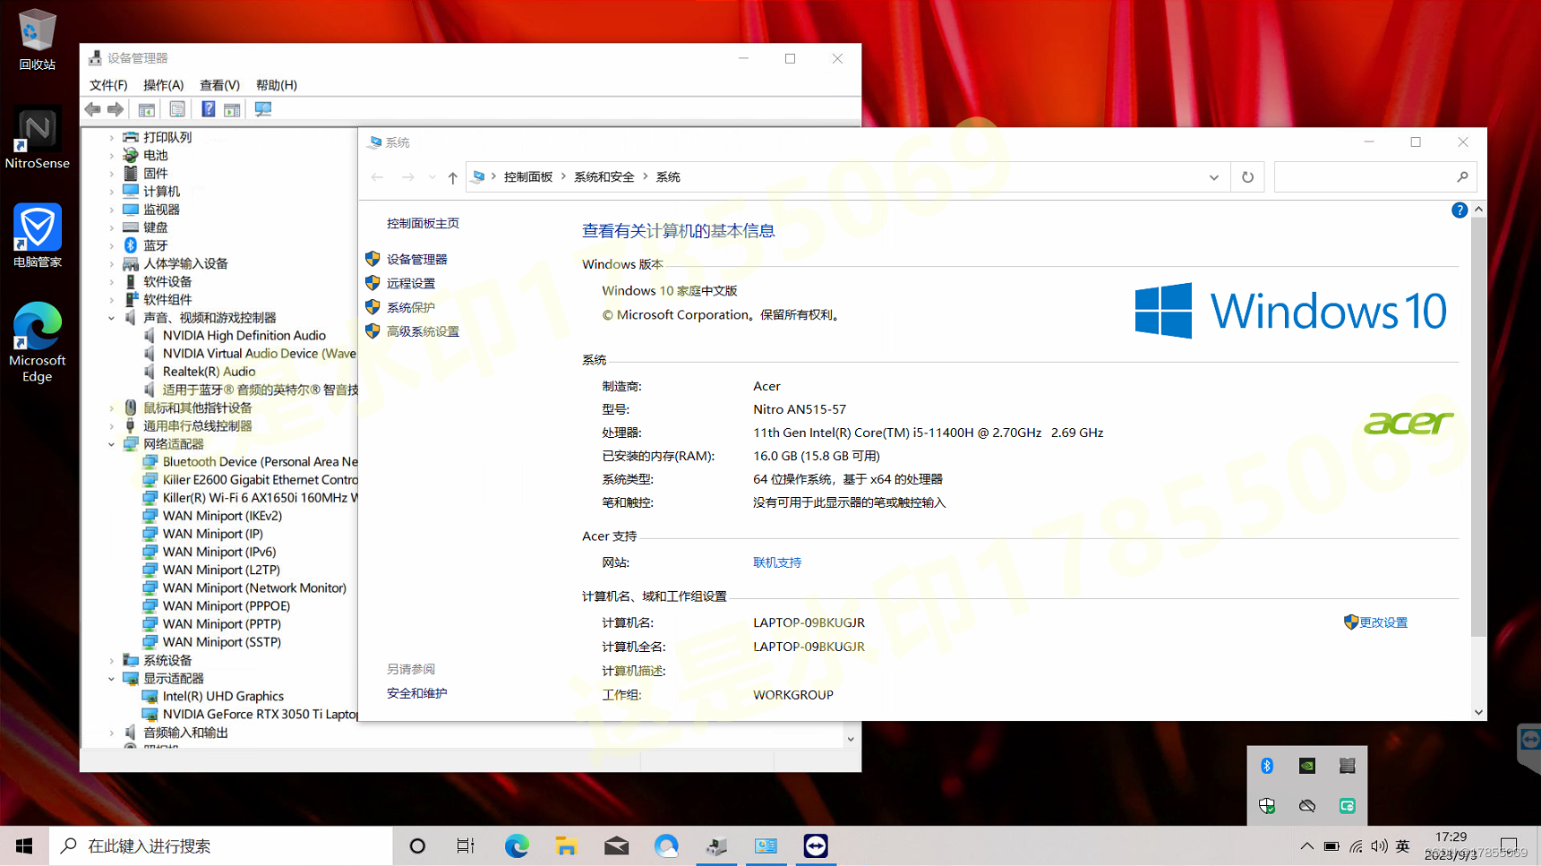Open Microsoft Edge desktop shortcut
Viewport: 1541px width, 866px height.
coord(37,343)
